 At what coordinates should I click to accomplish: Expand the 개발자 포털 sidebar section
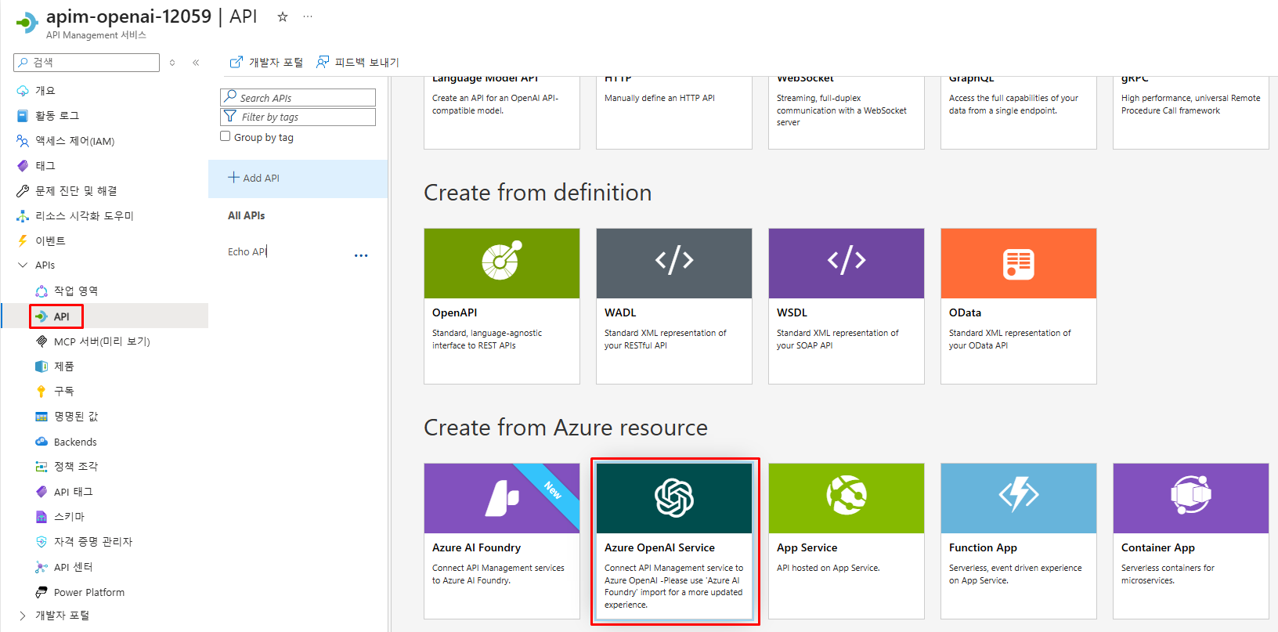point(23,616)
